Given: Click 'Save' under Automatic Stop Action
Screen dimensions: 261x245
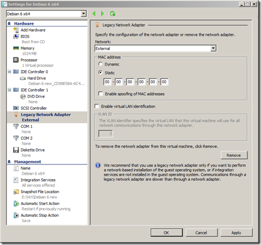Looking at the screenshot, I should [26, 221].
